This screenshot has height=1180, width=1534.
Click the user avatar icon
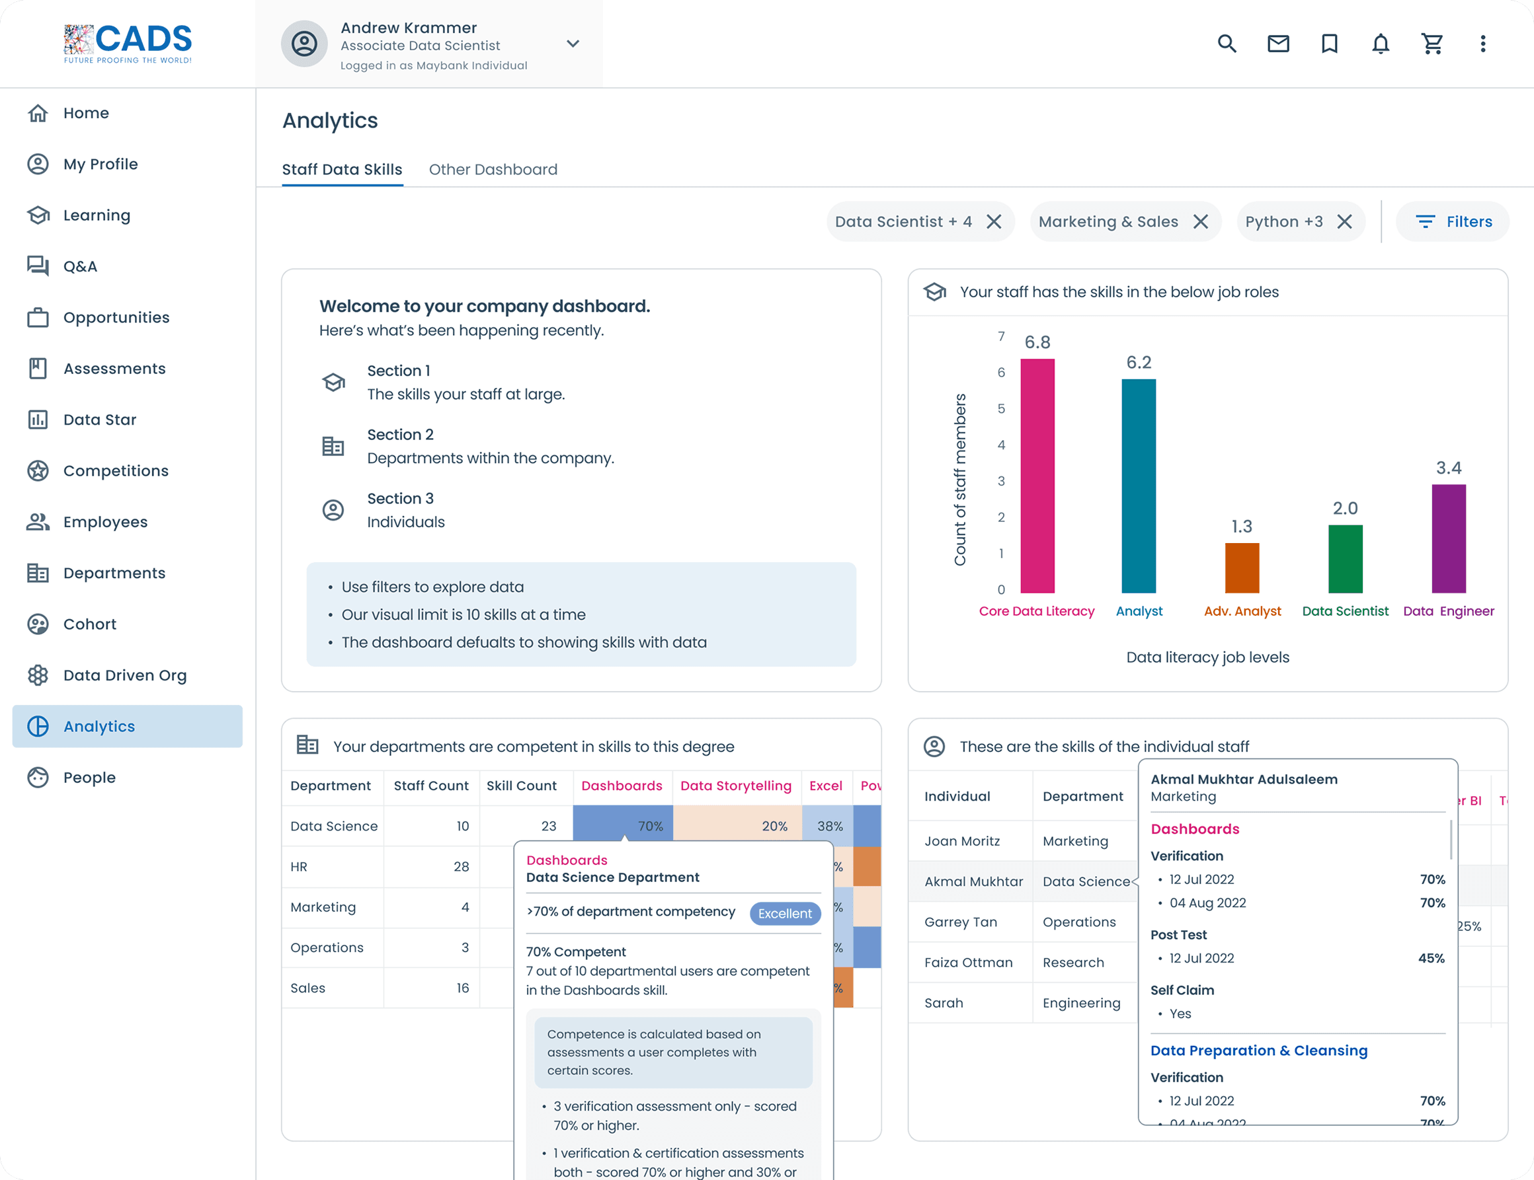pyautogui.click(x=304, y=44)
